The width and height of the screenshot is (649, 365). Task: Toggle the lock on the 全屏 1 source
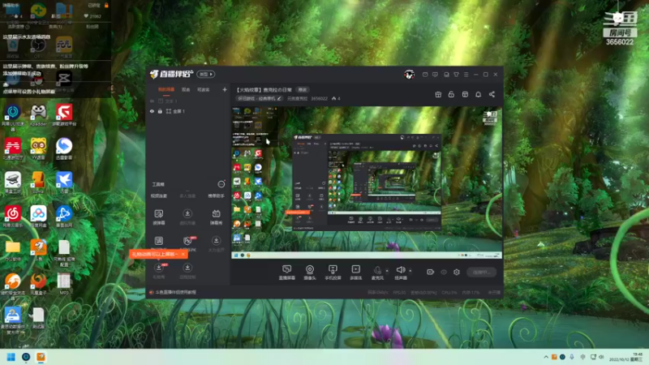pyautogui.click(x=160, y=111)
